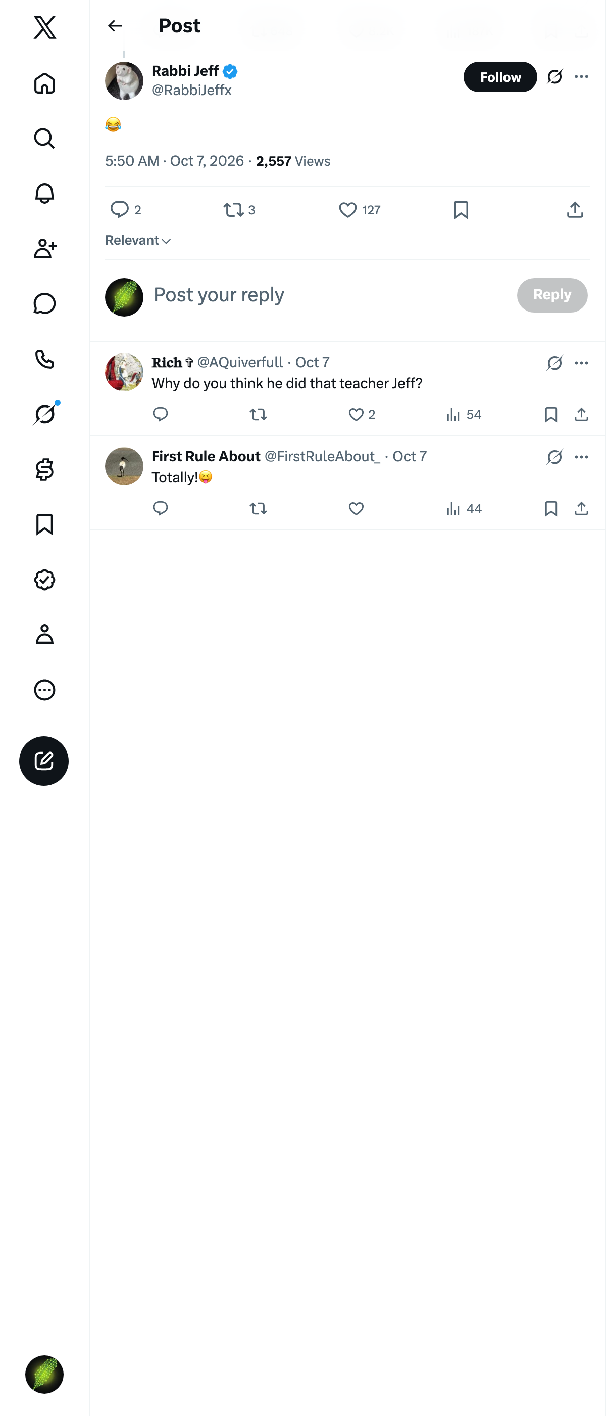Open Profile from the sidebar
The height and width of the screenshot is (1416, 606).
pos(44,634)
